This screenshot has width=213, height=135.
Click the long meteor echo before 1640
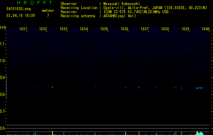click(x=199, y=88)
